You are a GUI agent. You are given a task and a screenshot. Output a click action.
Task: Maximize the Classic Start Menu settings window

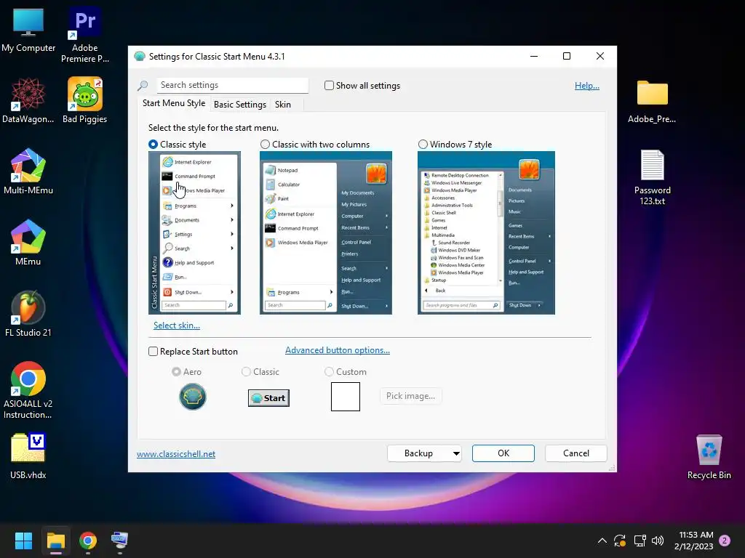(566, 56)
